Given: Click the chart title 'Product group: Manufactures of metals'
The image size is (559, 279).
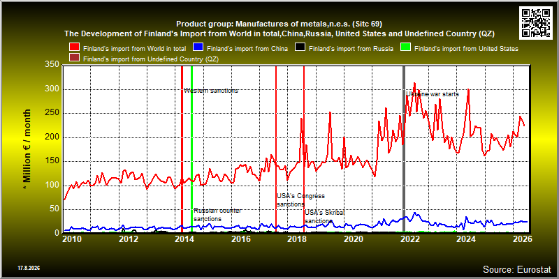Looking at the screenshot, I should [279, 24].
